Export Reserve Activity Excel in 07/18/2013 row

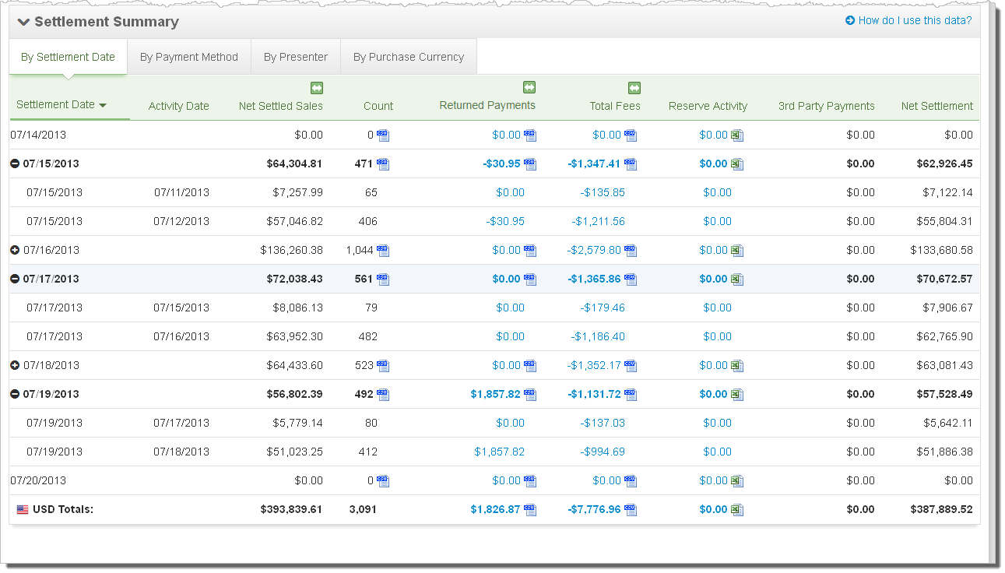[x=737, y=366]
